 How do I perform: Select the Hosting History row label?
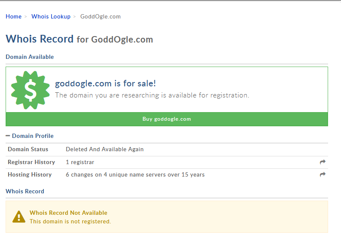pos(30,174)
